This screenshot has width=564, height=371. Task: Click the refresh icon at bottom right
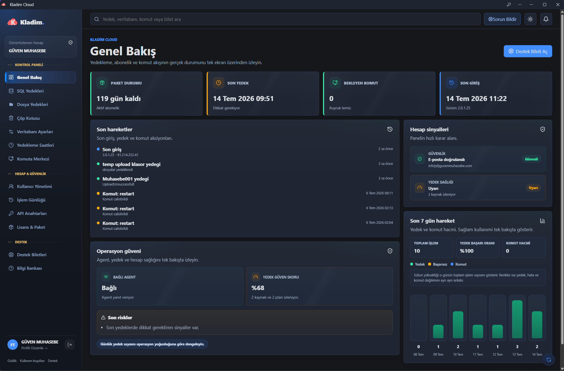pyautogui.click(x=549, y=360)
